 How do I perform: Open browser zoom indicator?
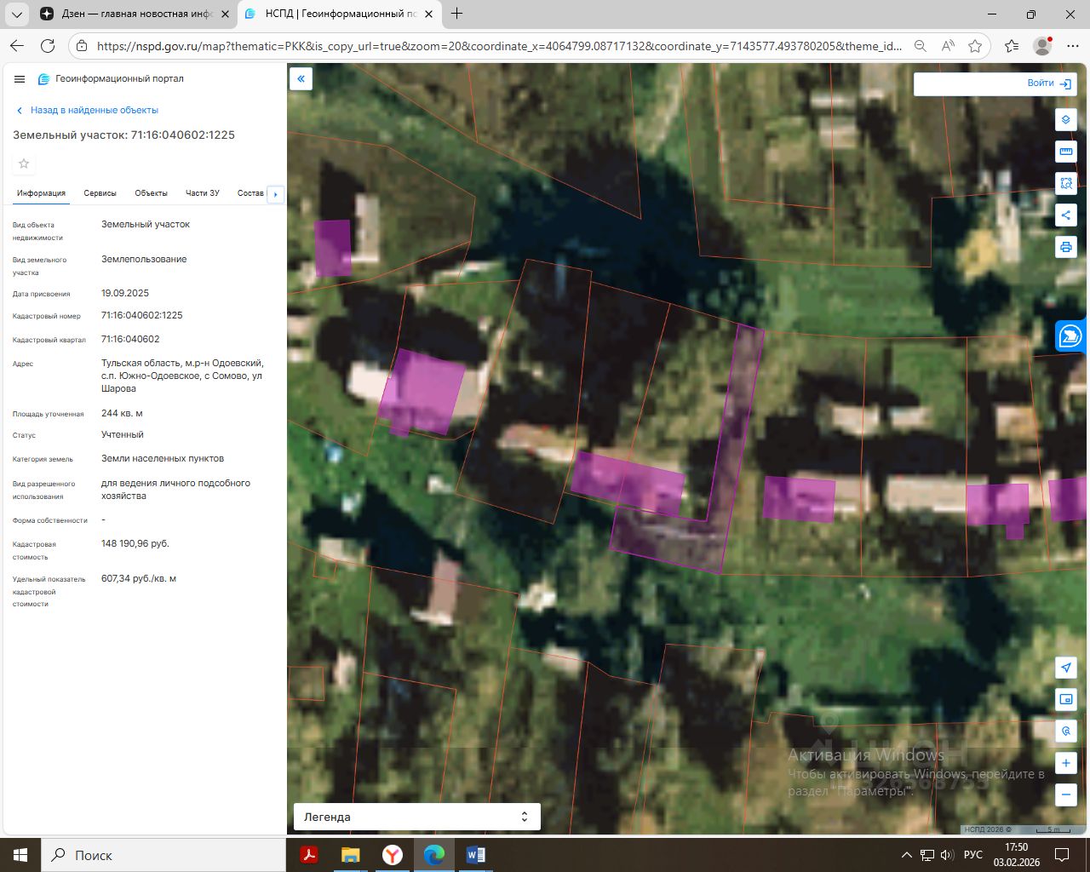(920, 46)
